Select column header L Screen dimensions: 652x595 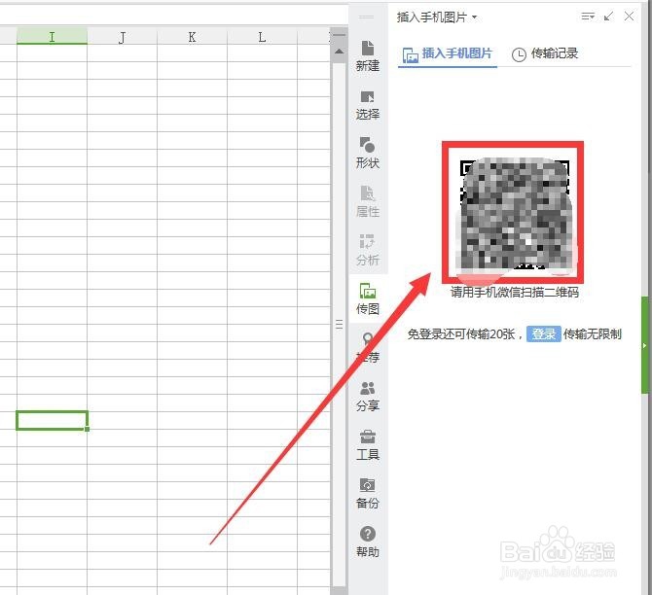262,37
